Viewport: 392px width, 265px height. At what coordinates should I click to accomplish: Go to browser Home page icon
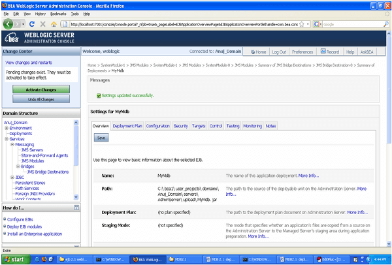pos(54,24)
